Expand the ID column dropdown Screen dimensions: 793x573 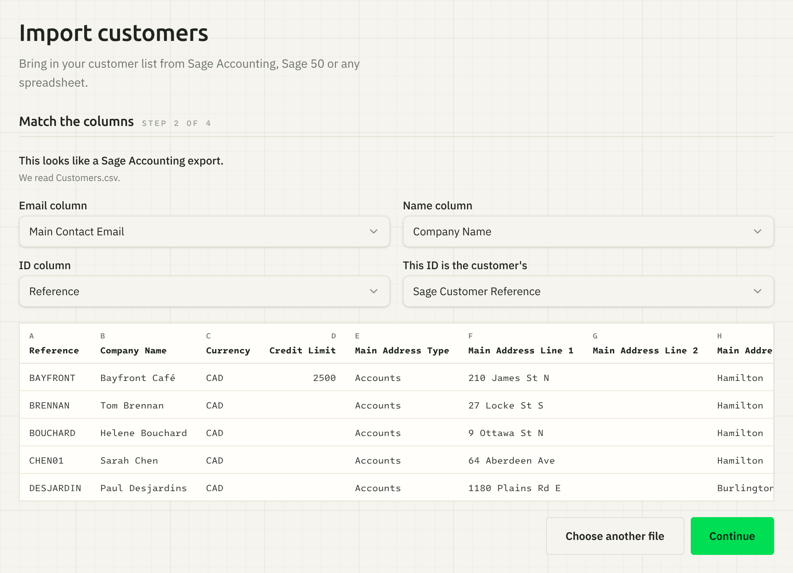204,291
